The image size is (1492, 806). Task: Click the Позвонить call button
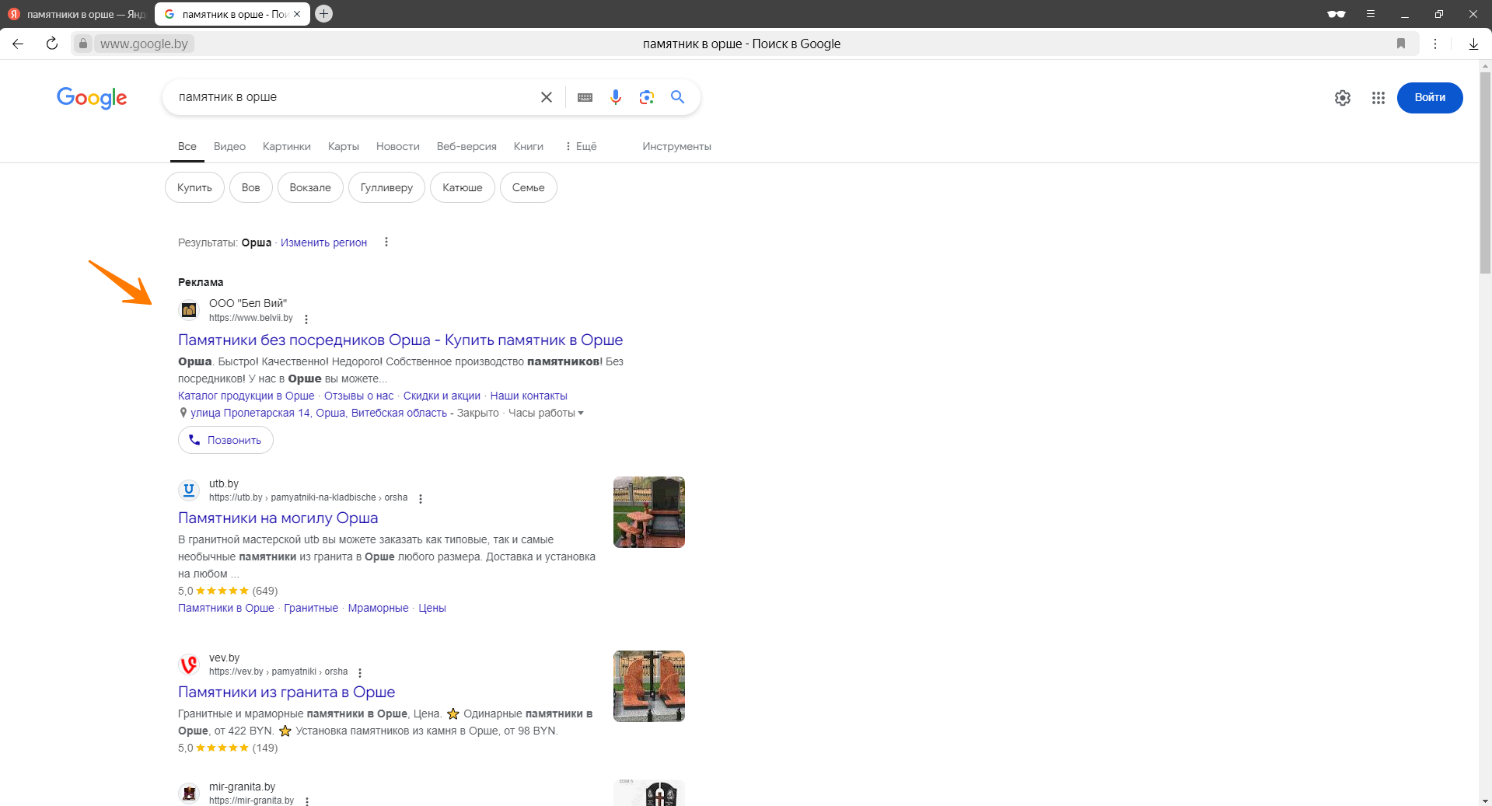coord(225,440)
